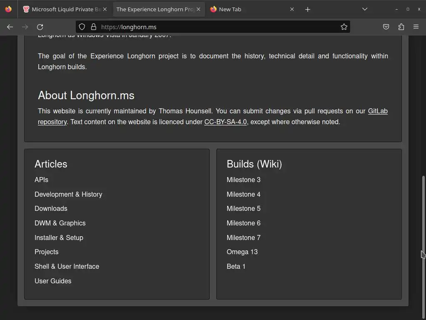Open a new tab with plus button
This screenshot has height=320, width=426.
coord(307,10)
